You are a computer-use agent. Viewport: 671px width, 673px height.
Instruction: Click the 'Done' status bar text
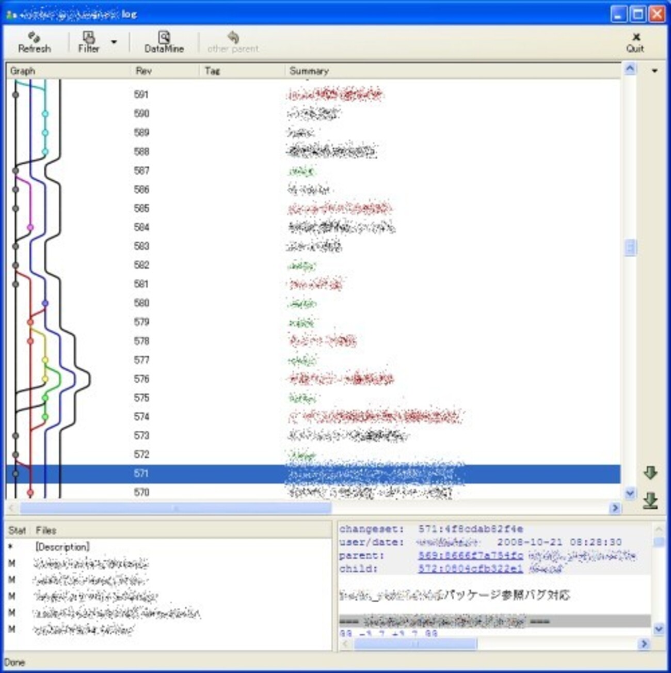(14, 662)
